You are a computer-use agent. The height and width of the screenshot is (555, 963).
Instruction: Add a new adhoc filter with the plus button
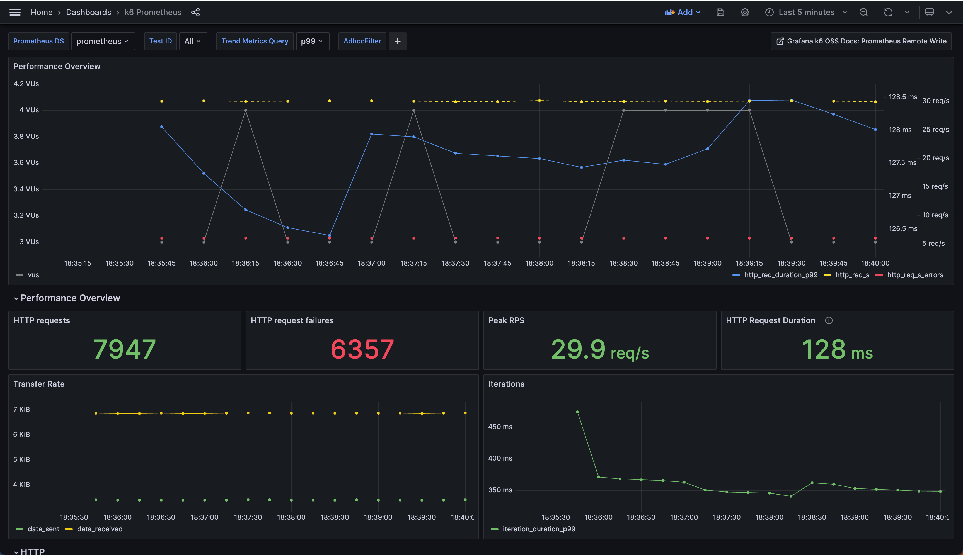click(397, 41)
